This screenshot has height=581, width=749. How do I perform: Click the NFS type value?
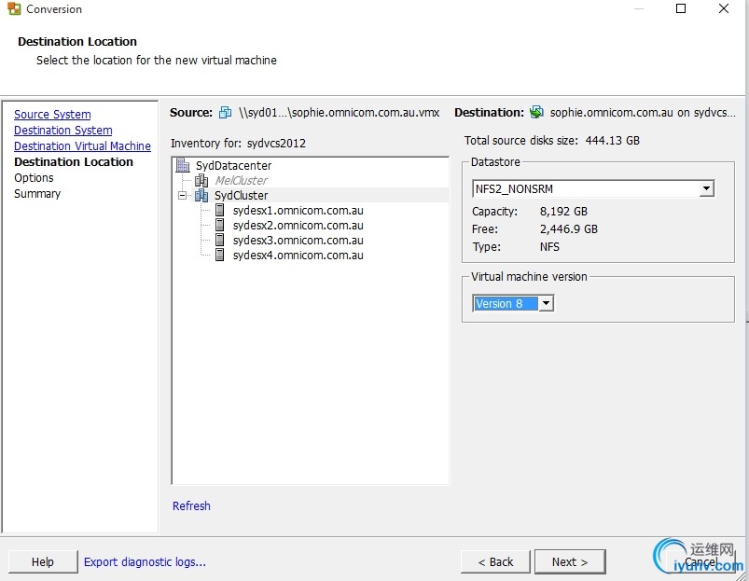(x=549, y=247)
